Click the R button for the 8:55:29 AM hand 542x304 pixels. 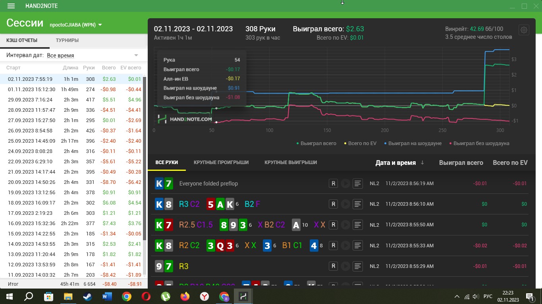tap(334, 266)
